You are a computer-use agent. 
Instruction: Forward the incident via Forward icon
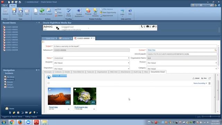point(49,11)
